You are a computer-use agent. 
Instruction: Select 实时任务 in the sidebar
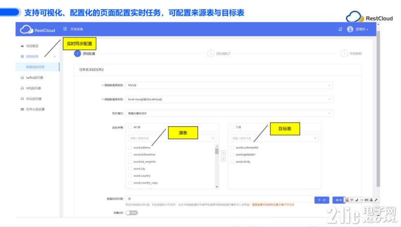pyautogui.click(x=32, y=56)
